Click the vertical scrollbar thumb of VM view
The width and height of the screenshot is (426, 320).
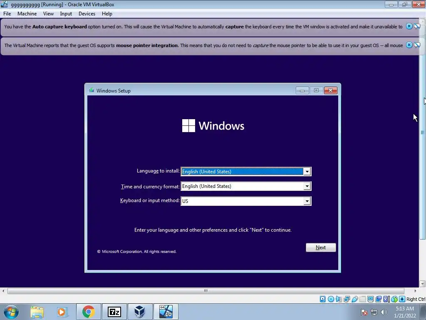[422, 132]
